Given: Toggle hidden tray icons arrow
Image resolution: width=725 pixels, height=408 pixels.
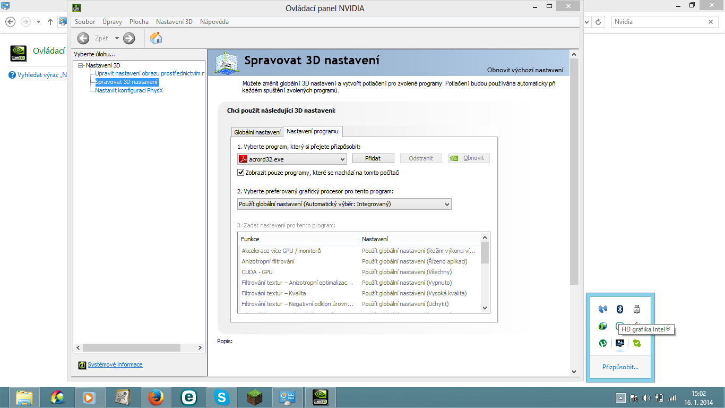Looking at the screenshot, I should (x=620, y=398).
